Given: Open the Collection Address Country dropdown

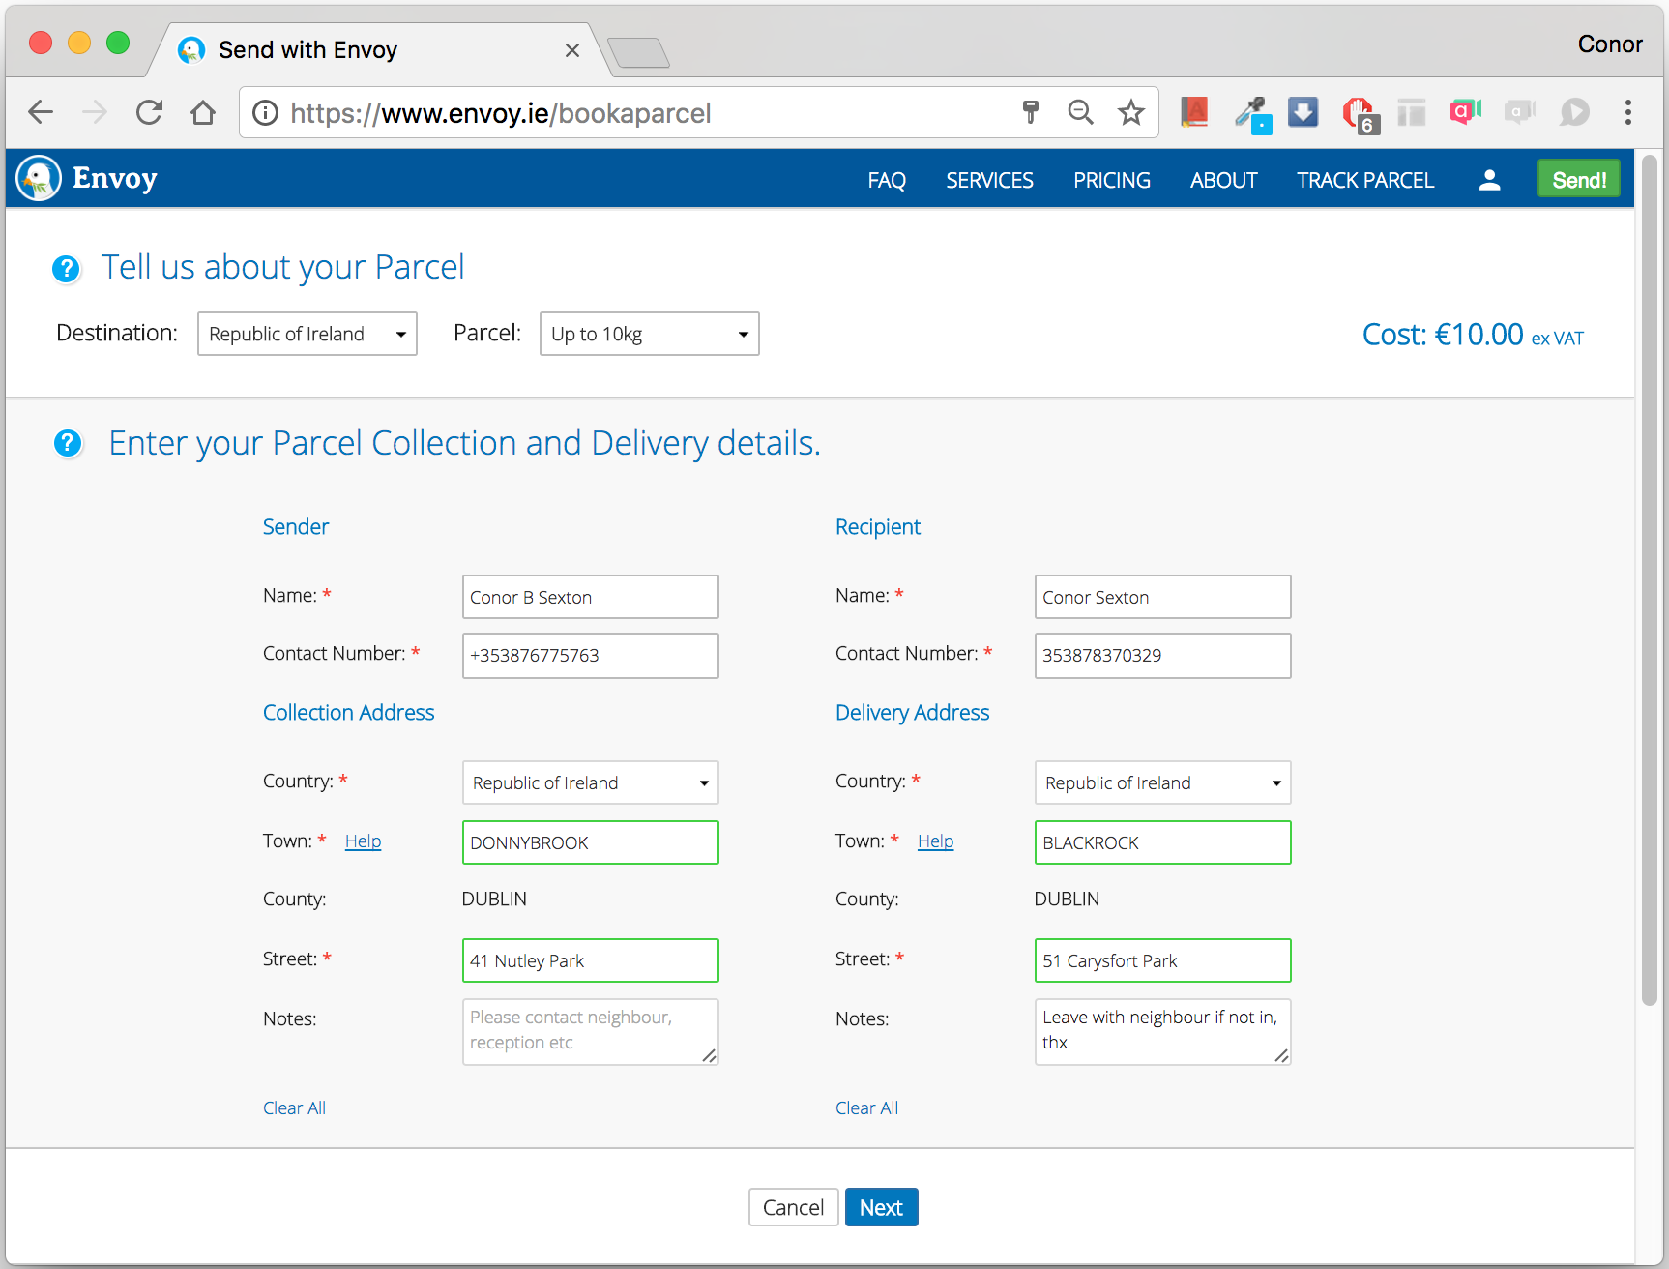Looking at the screenshot, I should [591, 782].
